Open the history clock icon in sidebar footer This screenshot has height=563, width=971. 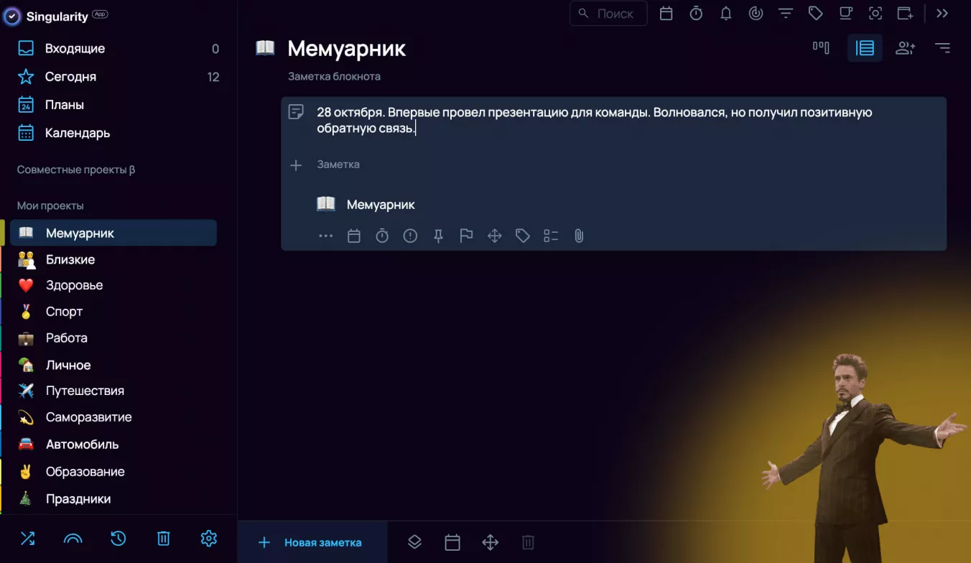point(119,538)
